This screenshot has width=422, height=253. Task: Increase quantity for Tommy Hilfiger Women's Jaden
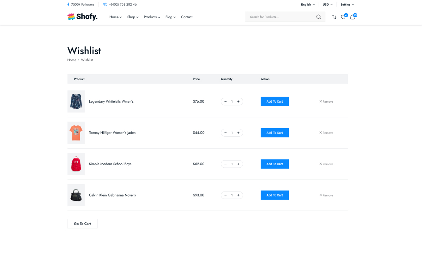238,133
